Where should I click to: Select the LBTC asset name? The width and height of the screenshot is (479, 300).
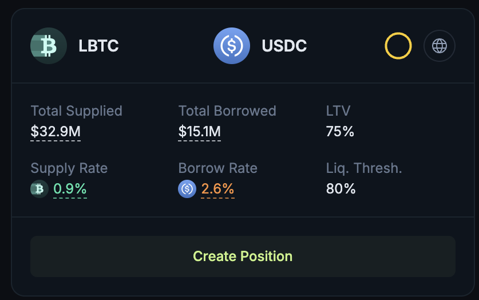tap(98, 46)
